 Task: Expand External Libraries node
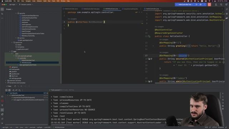click(x=6, y=81)
